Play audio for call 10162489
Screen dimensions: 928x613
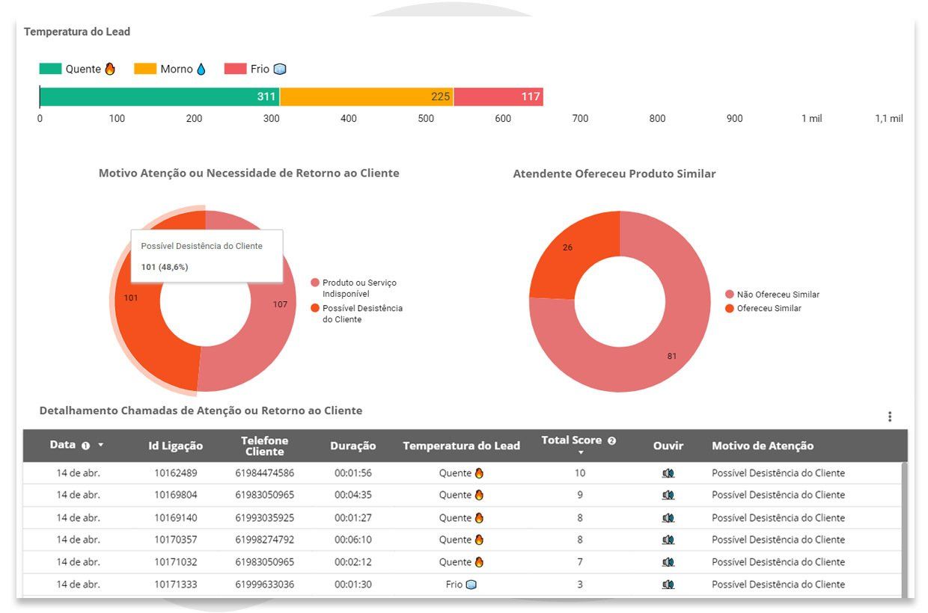(x=668, y=473)
